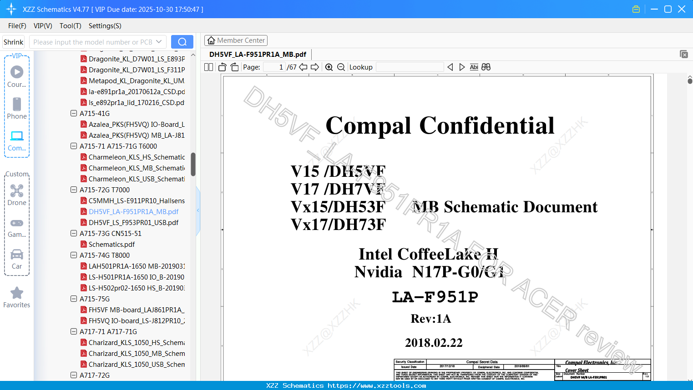Viewport: 693px width, 390px height.
Task: Click the Shrink button
Action: (x=13, y=42)
